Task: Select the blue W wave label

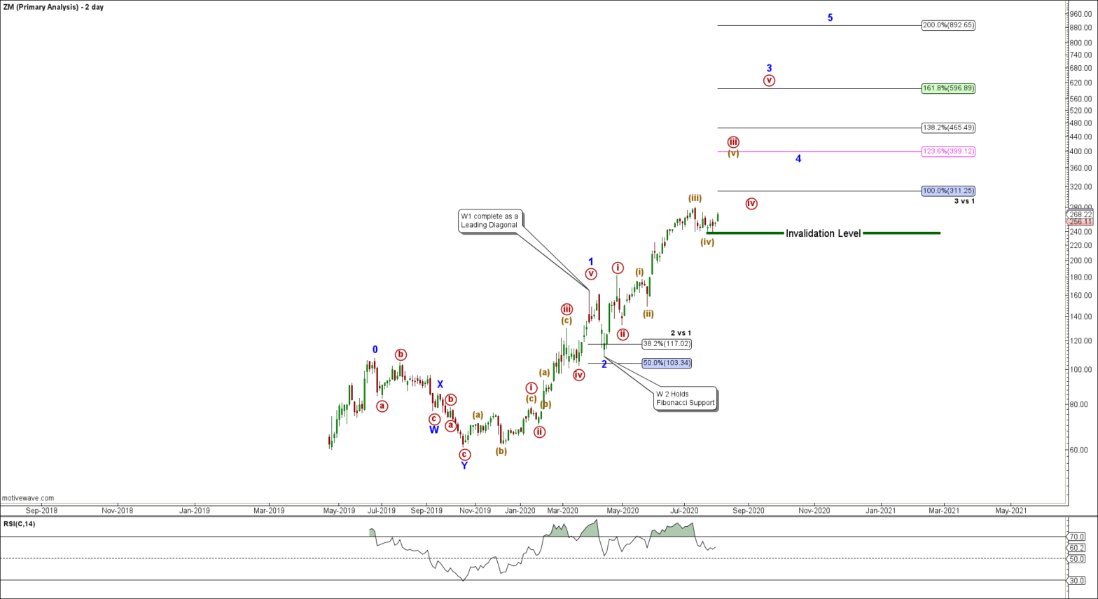Action: (433, 430)
